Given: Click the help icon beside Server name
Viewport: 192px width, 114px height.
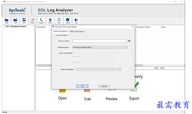Looking at the screenshot, I should (129, 41).
